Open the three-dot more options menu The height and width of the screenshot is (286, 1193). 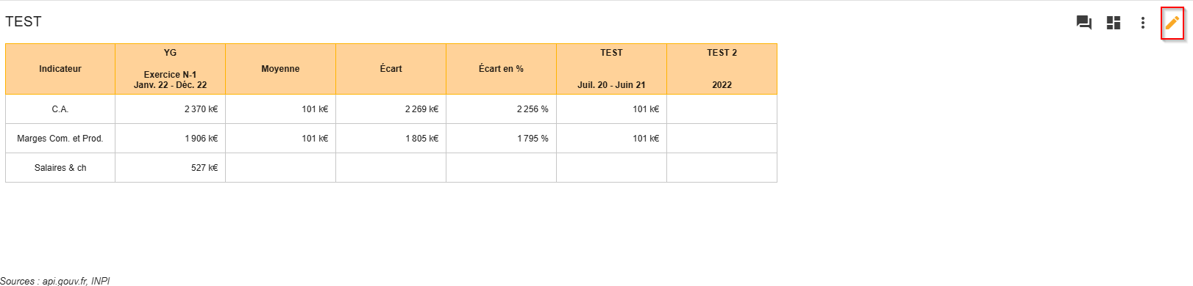tap(1143, 23)
